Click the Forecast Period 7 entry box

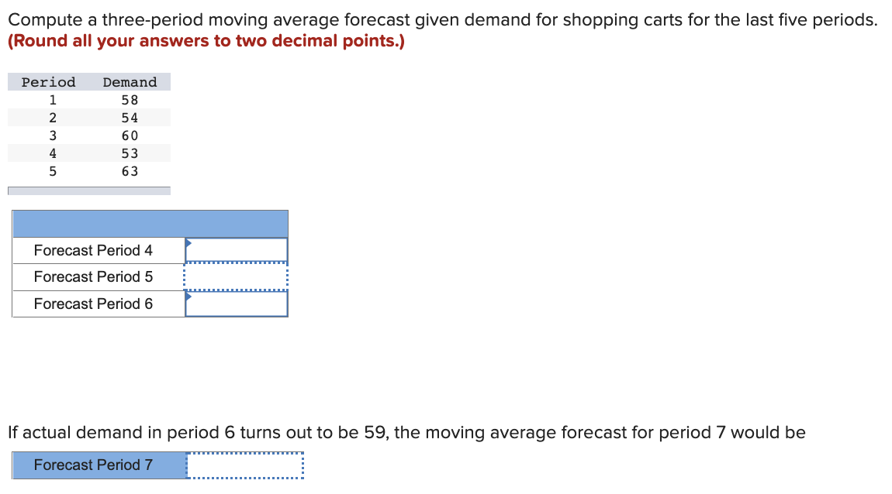(244, 465)
